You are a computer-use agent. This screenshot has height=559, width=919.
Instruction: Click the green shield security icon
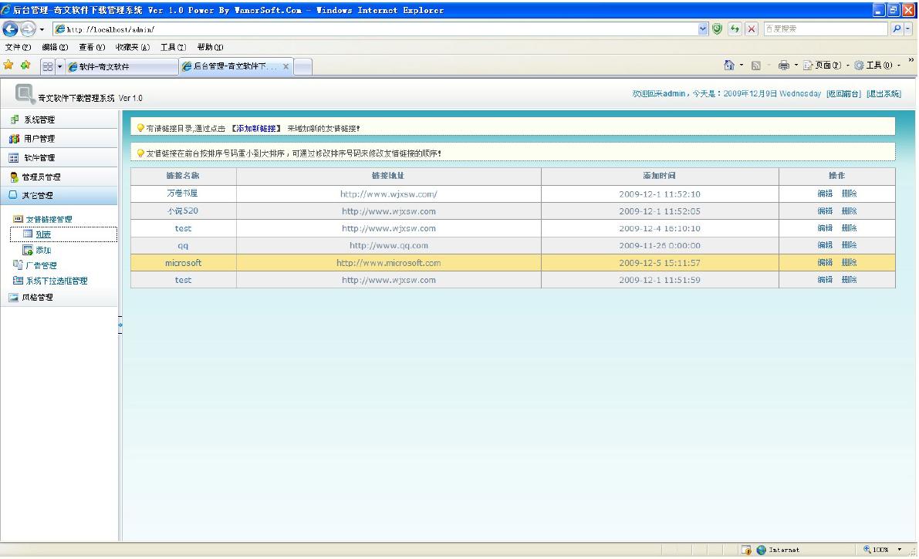[x=718, y=29]
